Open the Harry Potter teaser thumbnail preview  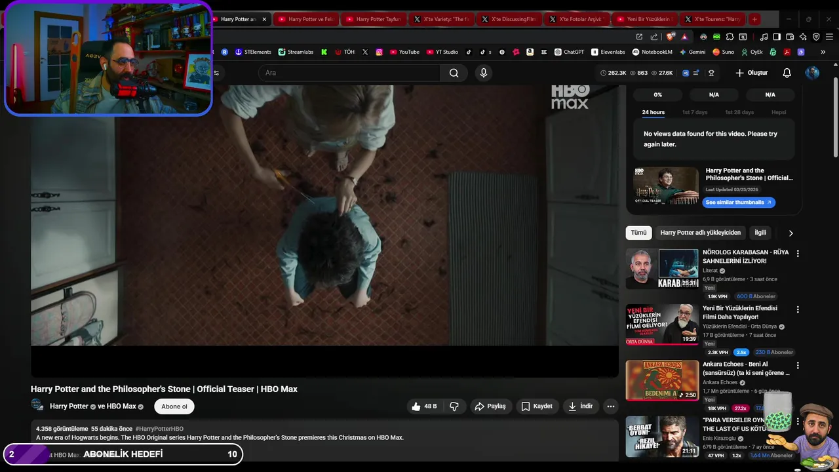[x=666, y=187]
